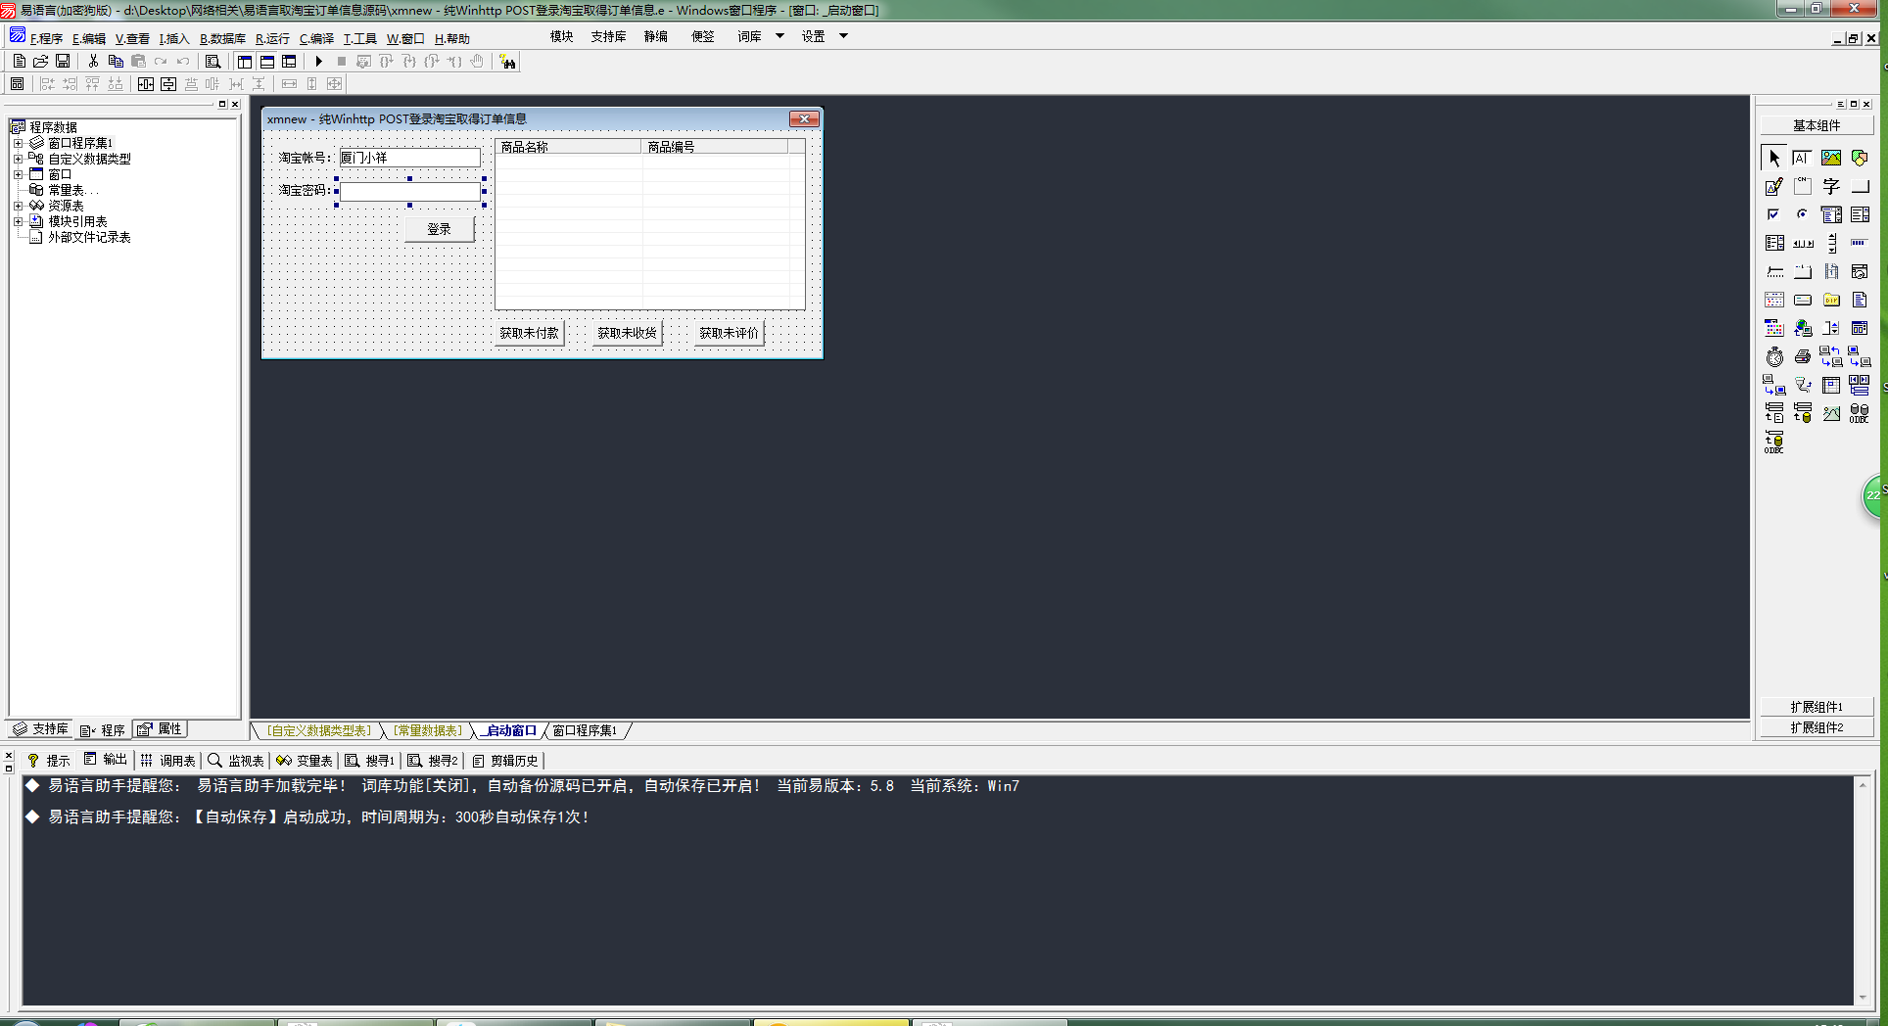
Task: Switch to the [常量数据表] editor tab
Action: [428, 730]
